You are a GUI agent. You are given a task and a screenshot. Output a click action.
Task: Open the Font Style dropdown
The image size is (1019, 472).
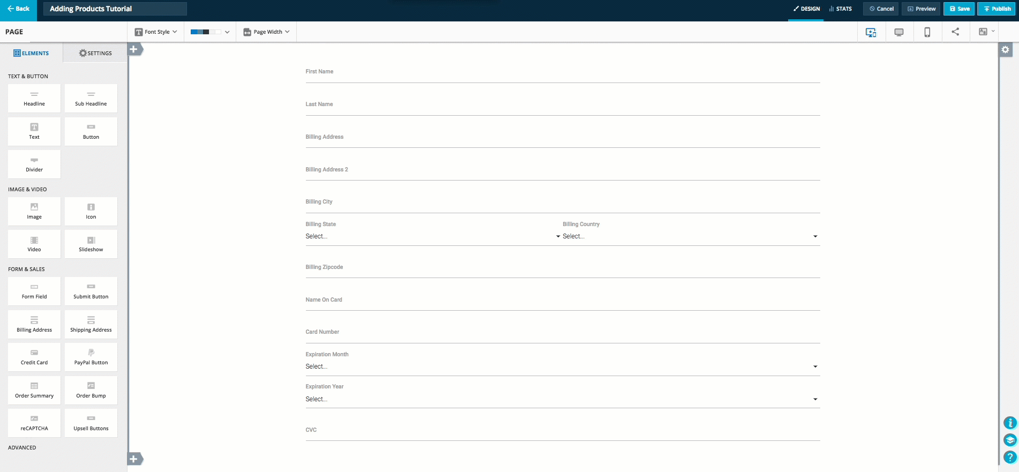156,32
